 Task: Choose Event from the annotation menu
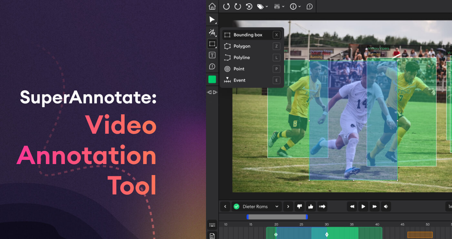[239, 80]
